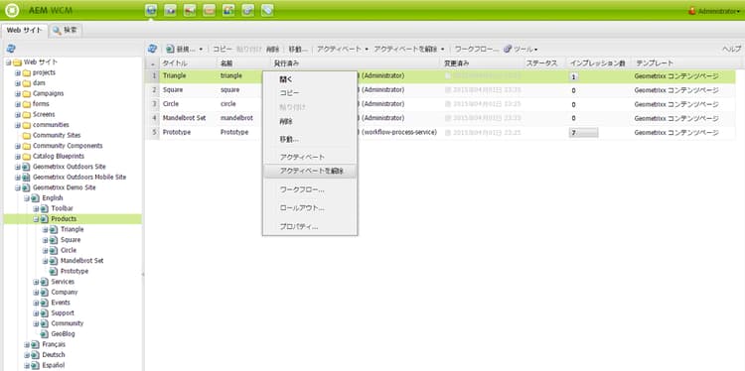Click the Administrator user icon
The height and width of the screenshot is (371, 745).
click(692, 11)
